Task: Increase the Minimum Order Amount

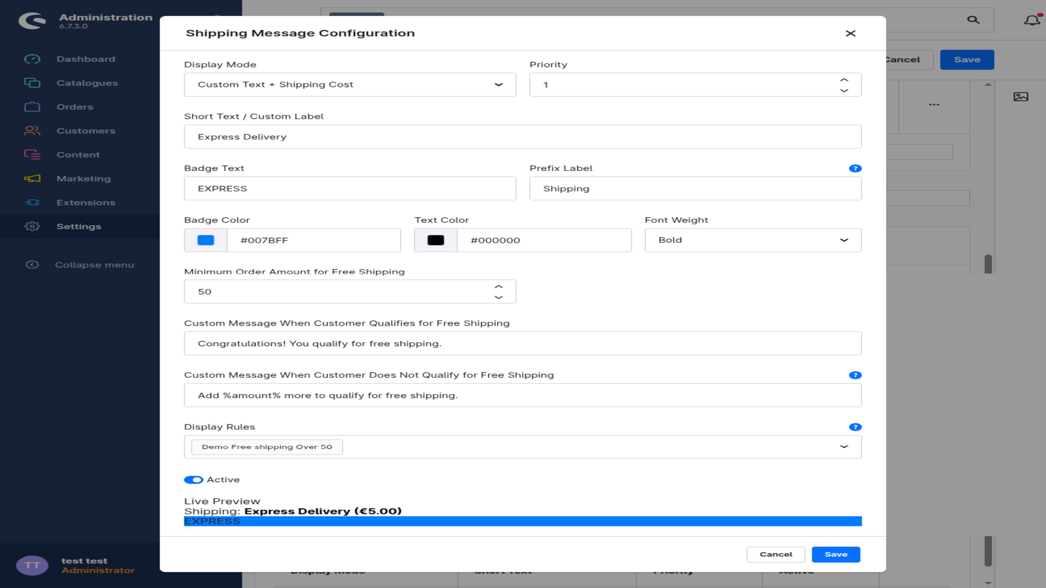Action: point(498,286)
